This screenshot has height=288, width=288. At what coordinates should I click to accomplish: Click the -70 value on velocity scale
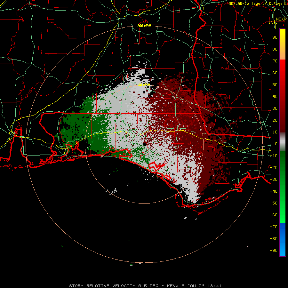(274, 227)
